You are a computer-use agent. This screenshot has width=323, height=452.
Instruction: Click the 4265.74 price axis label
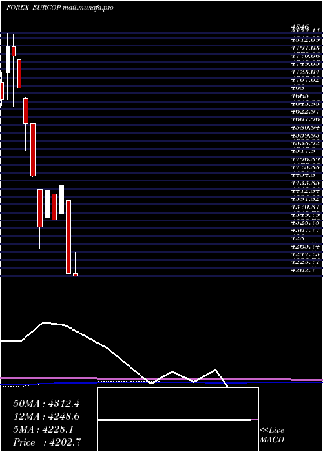306,247
